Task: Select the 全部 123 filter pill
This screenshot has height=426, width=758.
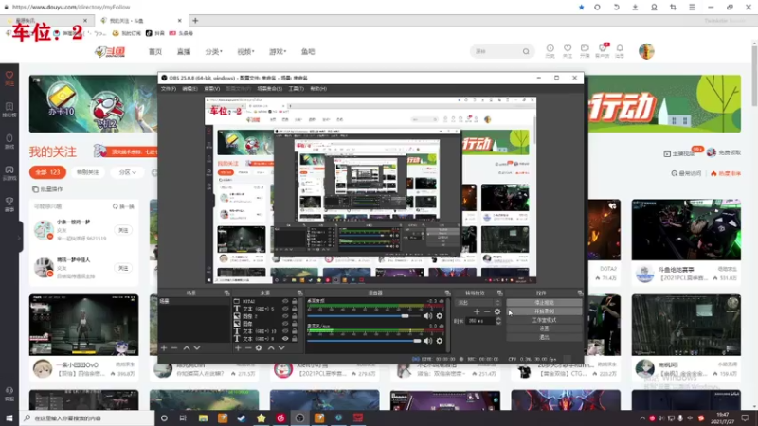Action: click(x=47, y=172)
